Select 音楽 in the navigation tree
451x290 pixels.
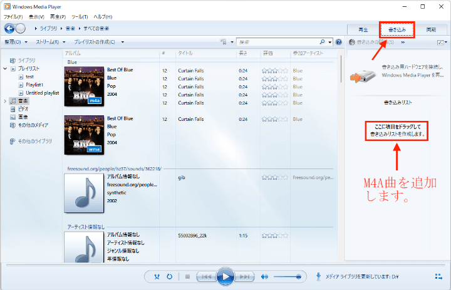point(19,101)
